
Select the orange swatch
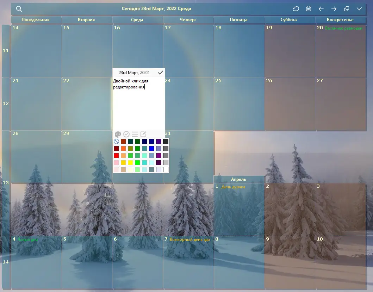(124, 149)
